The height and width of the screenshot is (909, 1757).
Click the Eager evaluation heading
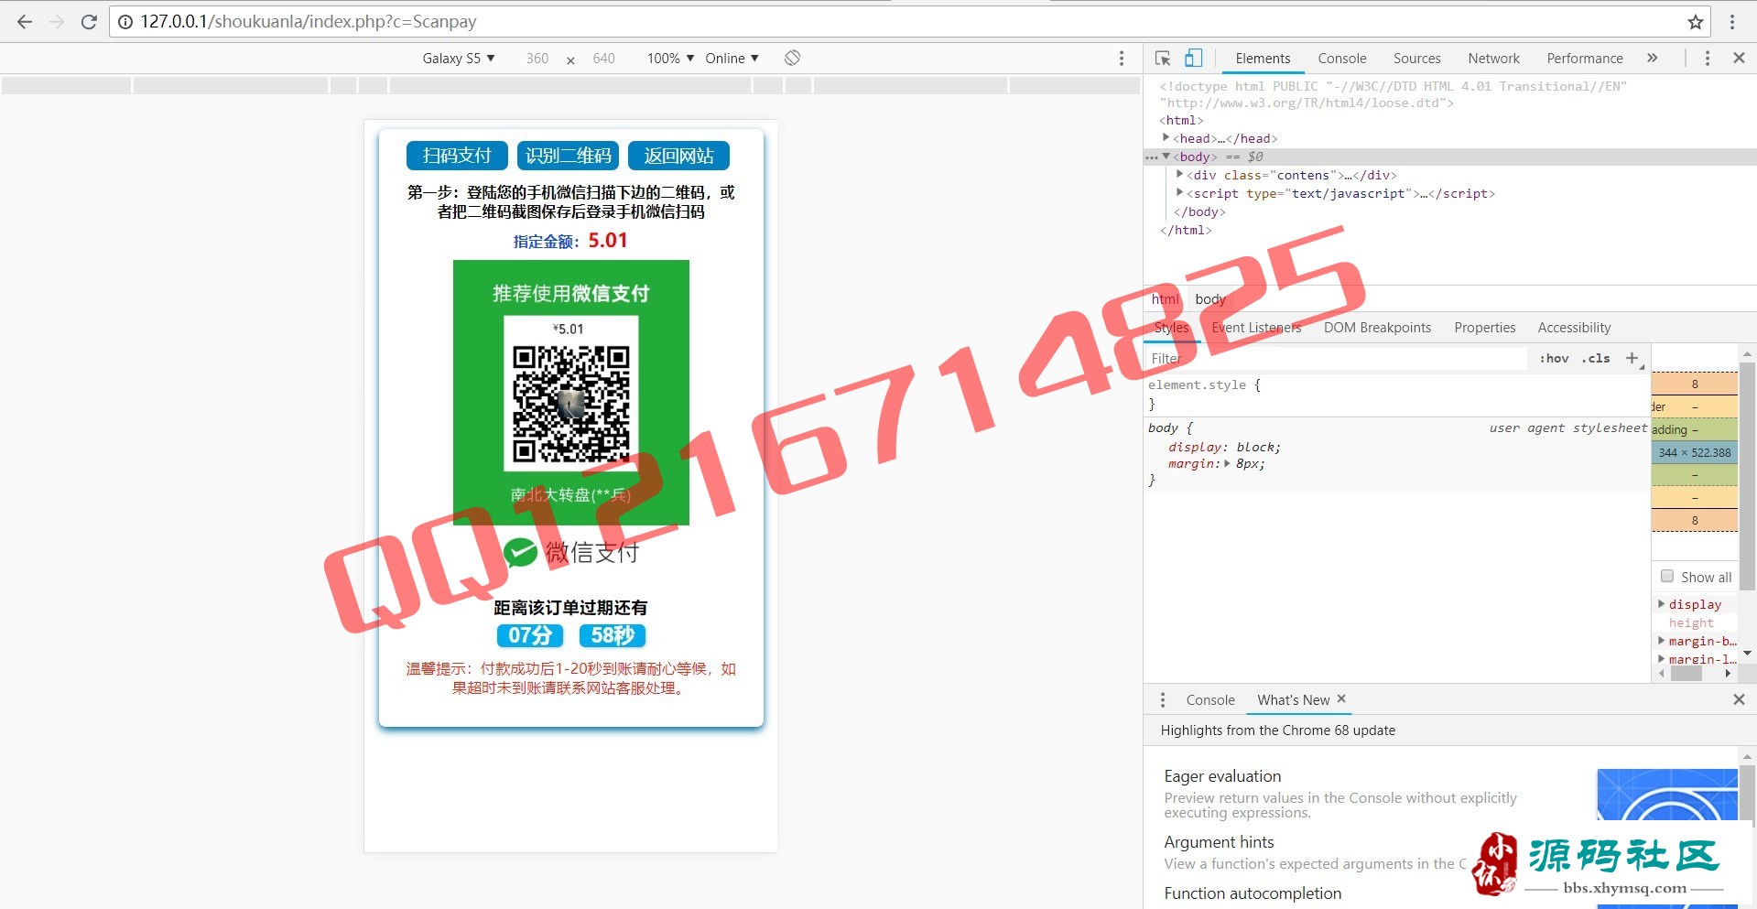click(1222, 776)
